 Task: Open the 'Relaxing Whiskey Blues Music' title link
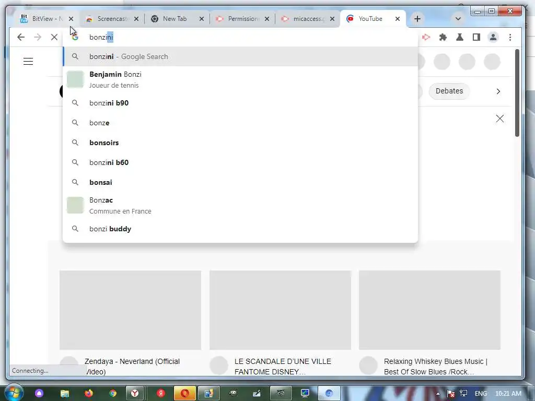[x=435, y=366]
